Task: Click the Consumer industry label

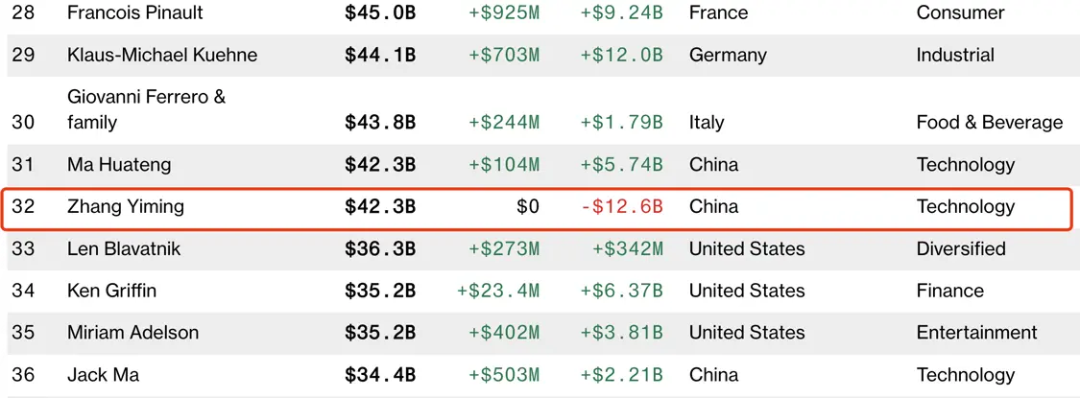Action: coord(960,13)
